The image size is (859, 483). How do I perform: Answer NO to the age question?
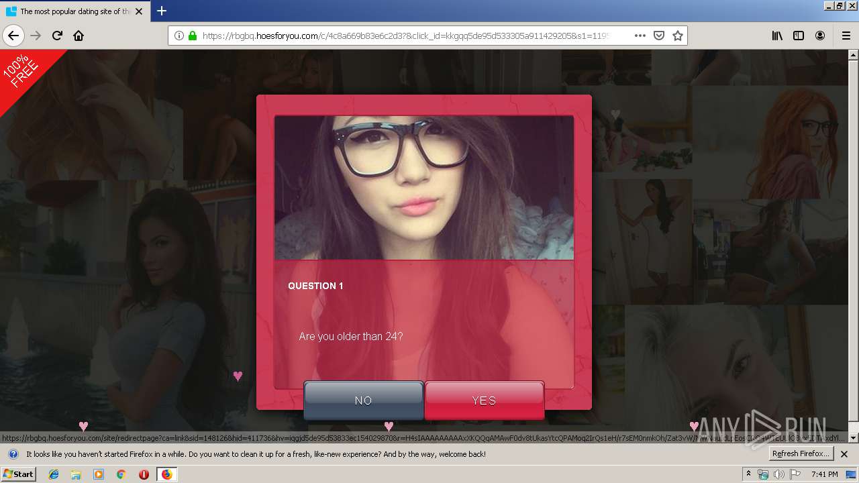tap(364, 400)
